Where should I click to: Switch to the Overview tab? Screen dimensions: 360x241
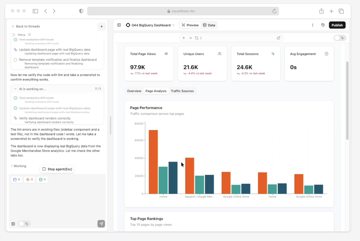click(134, 91)
